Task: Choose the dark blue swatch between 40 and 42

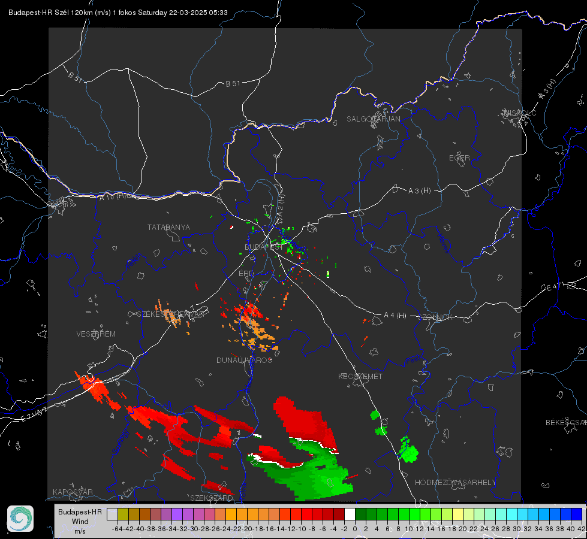Action: tap(577, 514)
